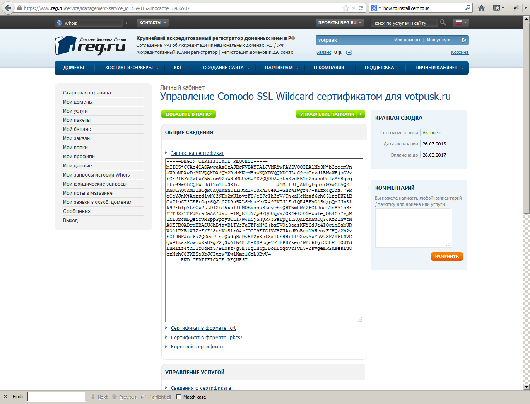530x404 pixels.
Task: Open the browser Home page icon
Action: (x=482, y=8)
